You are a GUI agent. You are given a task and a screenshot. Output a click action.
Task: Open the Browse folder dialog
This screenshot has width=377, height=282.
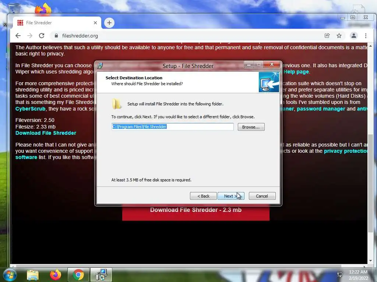coord(251,127)
